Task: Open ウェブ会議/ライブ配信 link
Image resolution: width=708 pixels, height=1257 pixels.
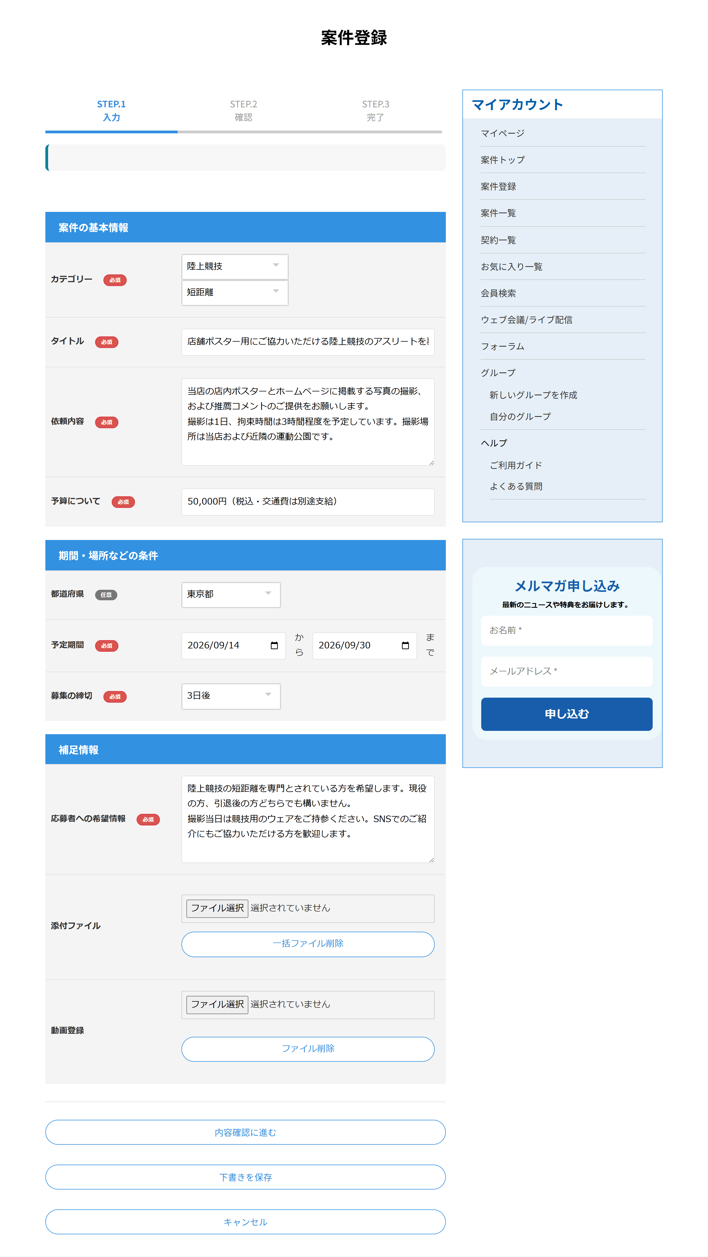Action: 527,320
